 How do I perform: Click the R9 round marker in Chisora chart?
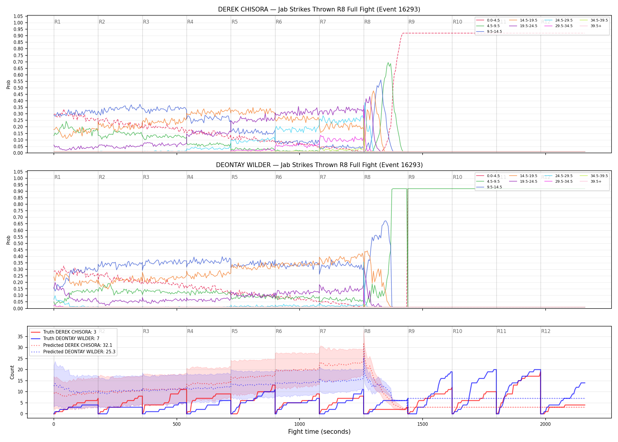tap(411, 22)
